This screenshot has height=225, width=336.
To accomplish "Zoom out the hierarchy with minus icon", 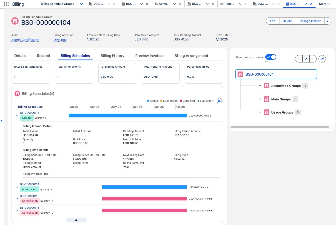I will (x=299, y=59).
